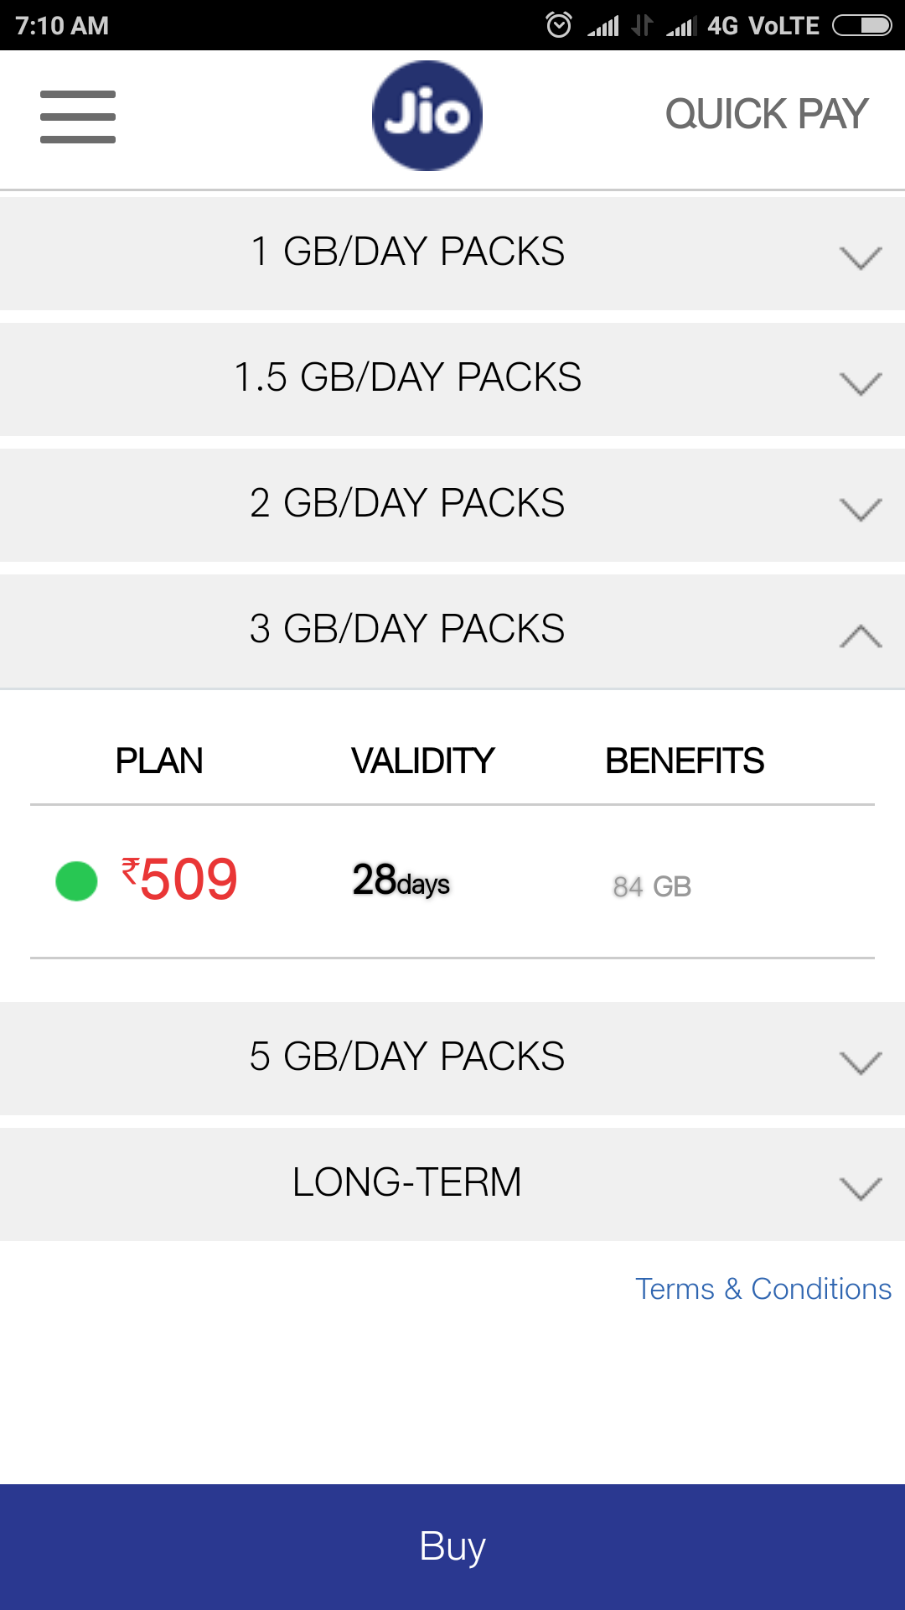Tap the Jio logo
The image size is (905, 1610).
(427, 116)
